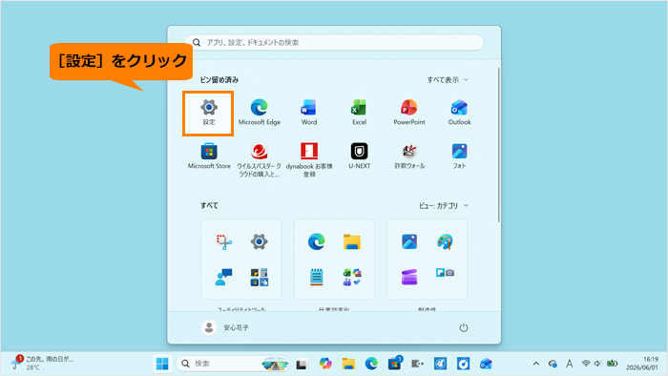The height and width of the screenshot is (376, 668).
Task: Click the taskbar 検索 search box
Action: click(233, 364)
